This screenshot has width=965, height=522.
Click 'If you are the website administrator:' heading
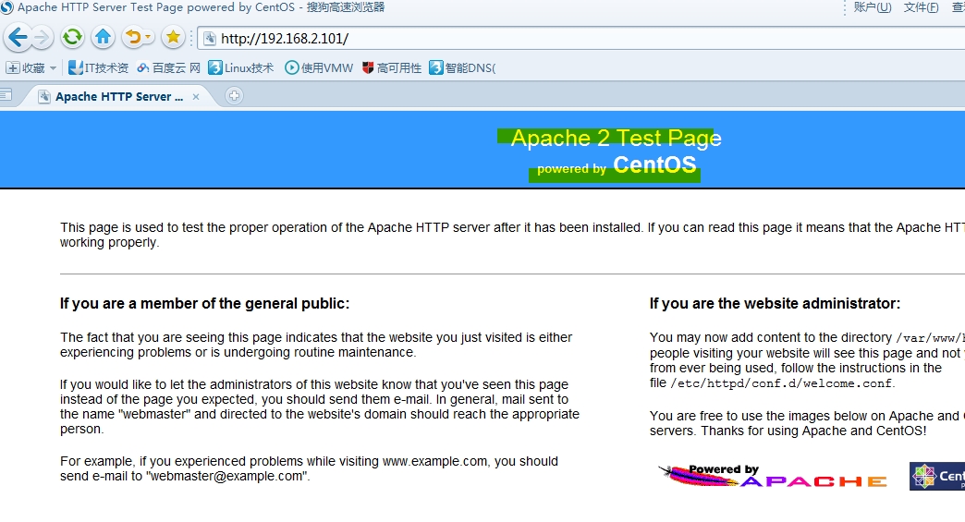click(775, 304)
